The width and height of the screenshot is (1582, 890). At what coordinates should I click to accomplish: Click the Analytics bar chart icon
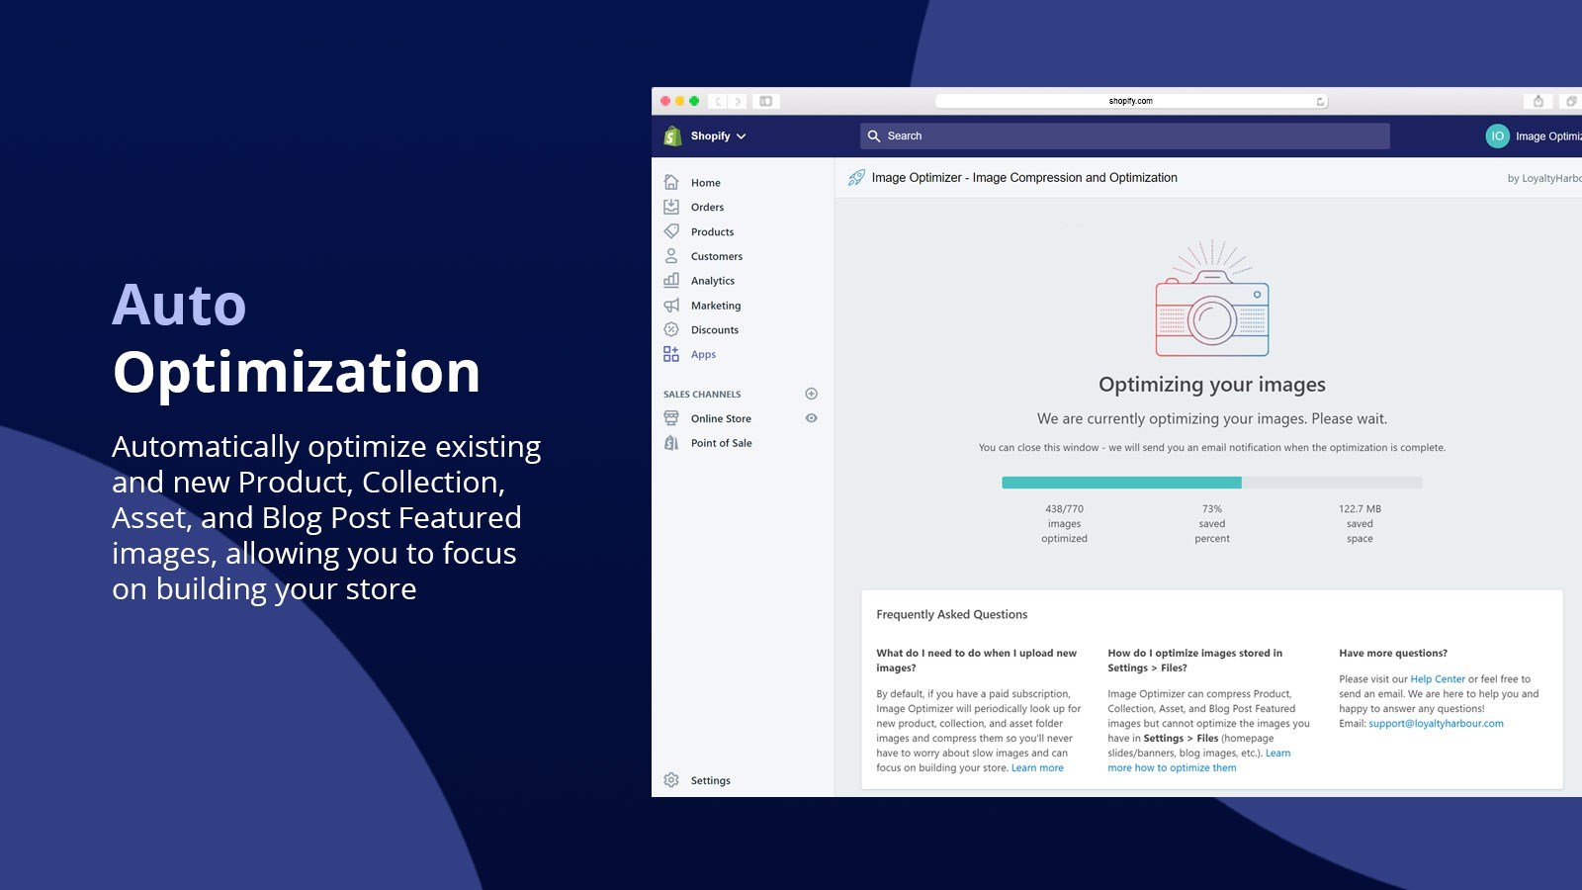point(671,281)
